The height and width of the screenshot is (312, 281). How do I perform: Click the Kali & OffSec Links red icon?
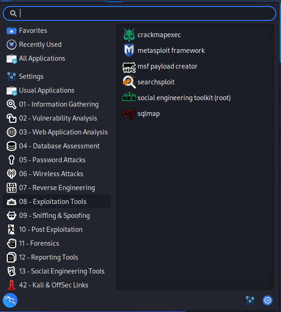point(12,285)
